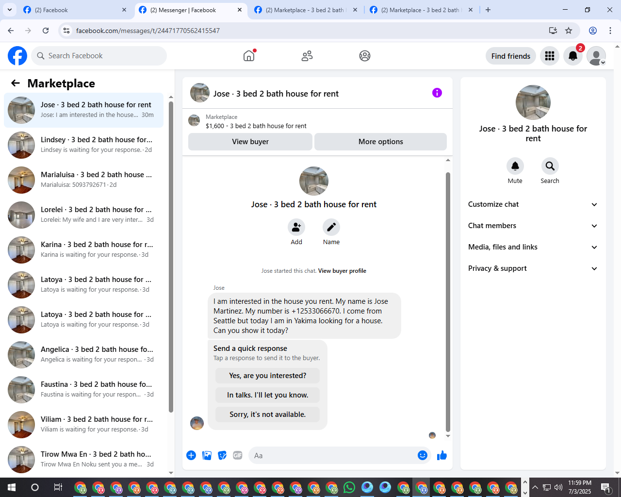Search in conversation using magnifier icon
Screen dimensions: 621x497
pos(550,166)
